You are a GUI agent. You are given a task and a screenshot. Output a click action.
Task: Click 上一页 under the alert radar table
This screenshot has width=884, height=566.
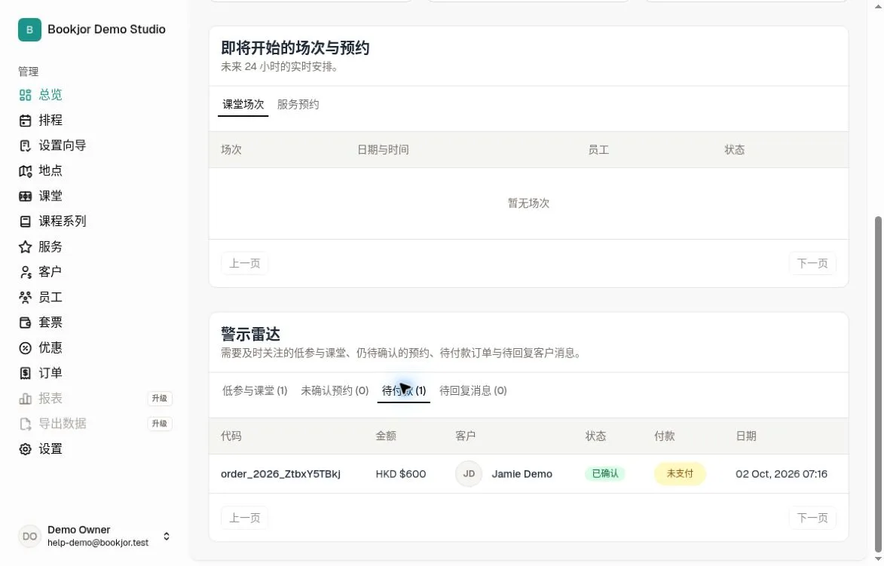(x=245, y=518)
